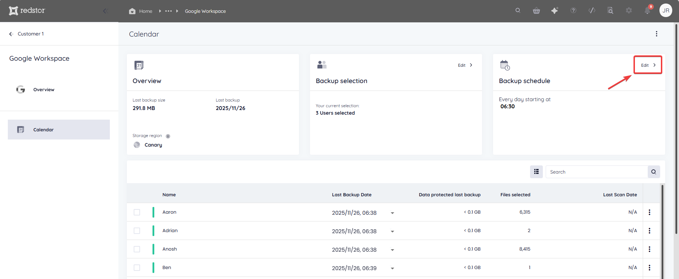Viewport: 679px width, 279px height.
Task: Click the redstor logo
Action: pyautogui.click(x=27, y=11)
